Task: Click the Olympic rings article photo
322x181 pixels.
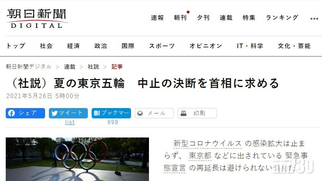Action: [x=77, y=159]
